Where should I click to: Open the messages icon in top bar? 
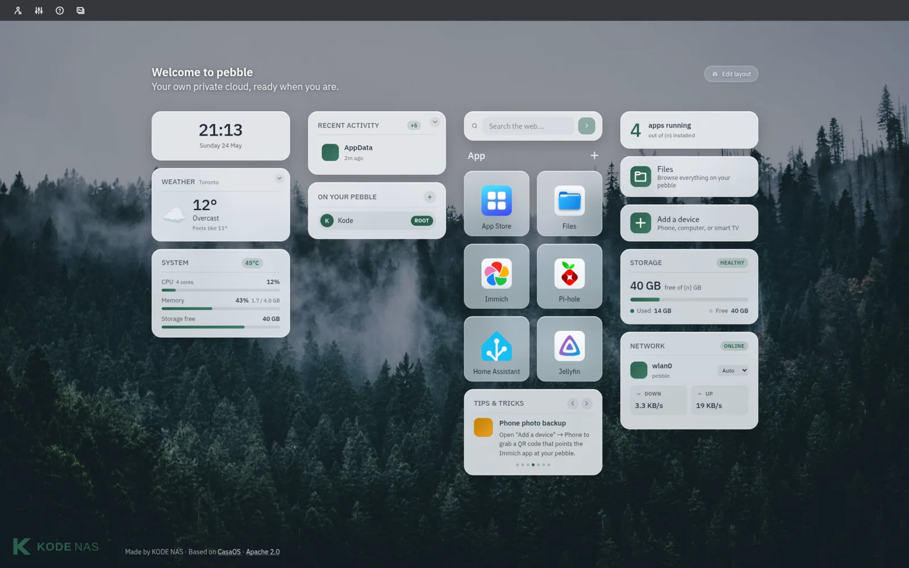coord(81,10)
